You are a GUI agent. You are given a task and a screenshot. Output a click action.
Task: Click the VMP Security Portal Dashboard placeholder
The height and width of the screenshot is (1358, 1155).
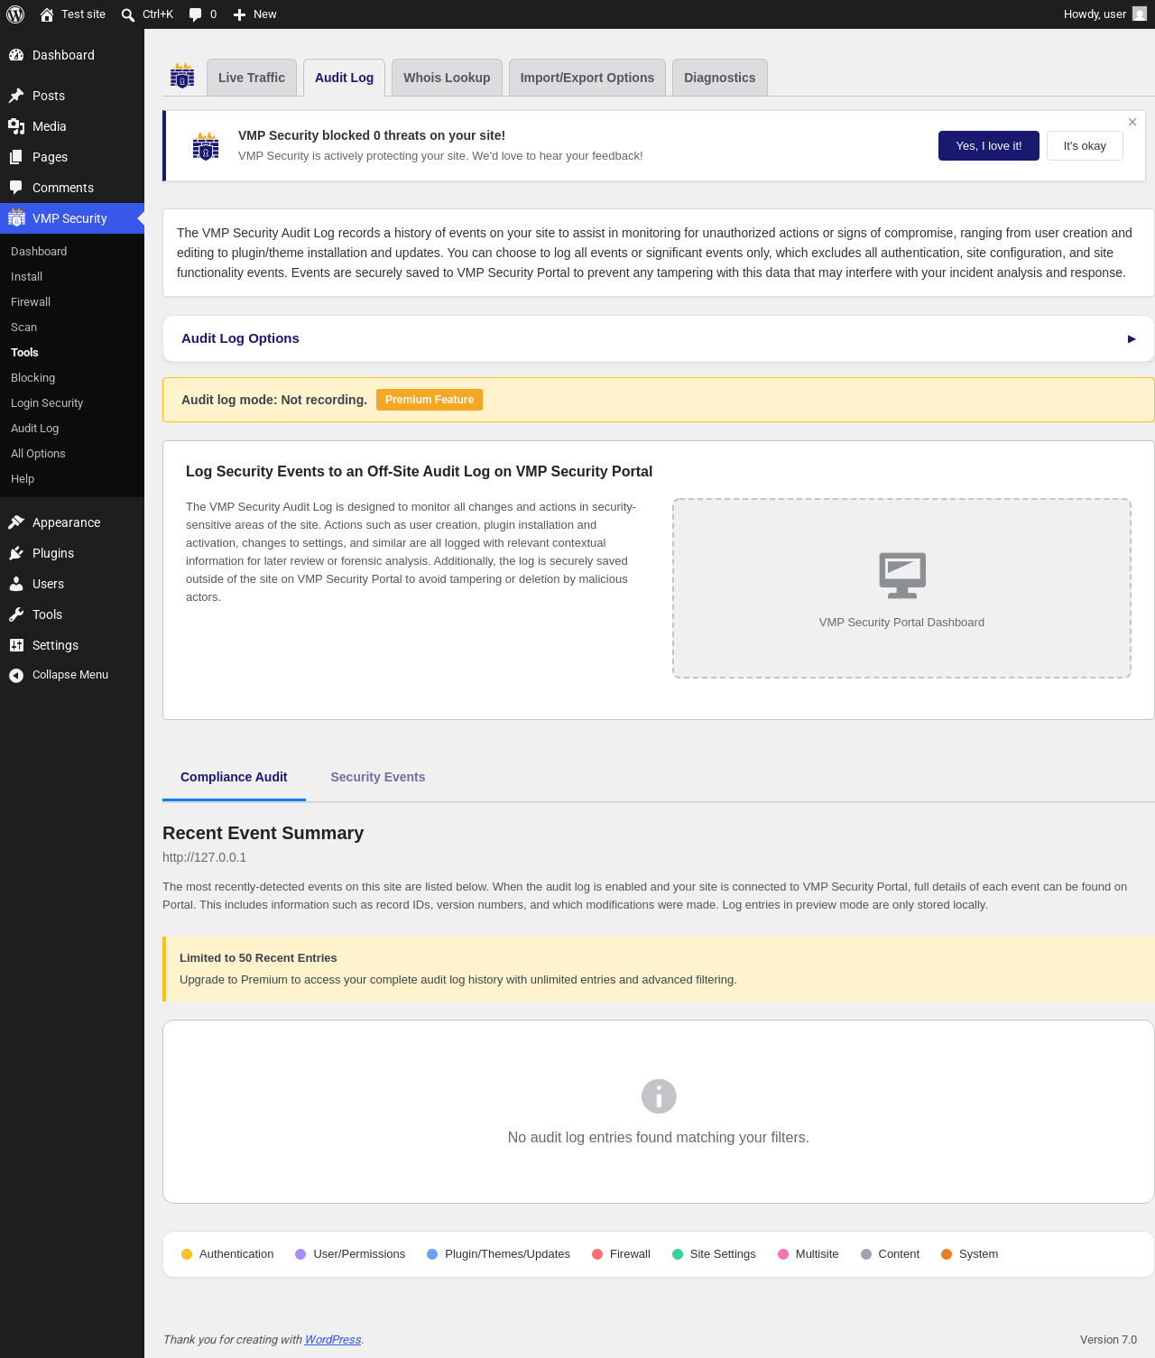tap(901, 588)
